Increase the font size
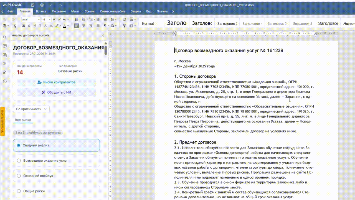This screenshot has width=355, height=200. [54, 19]
